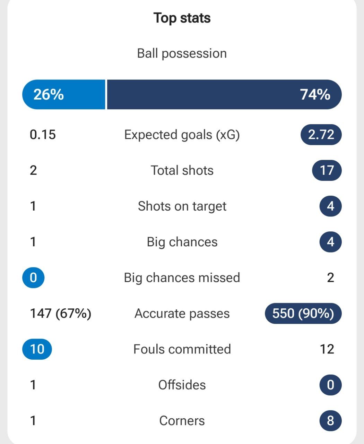Tap the Shots on target 4 badge
This screenshot has height=444, width=364.
coord(330,206)
